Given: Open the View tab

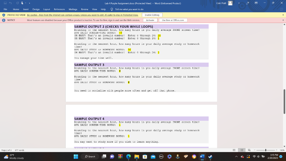Looking at the screenshot, I should [94, 9].
